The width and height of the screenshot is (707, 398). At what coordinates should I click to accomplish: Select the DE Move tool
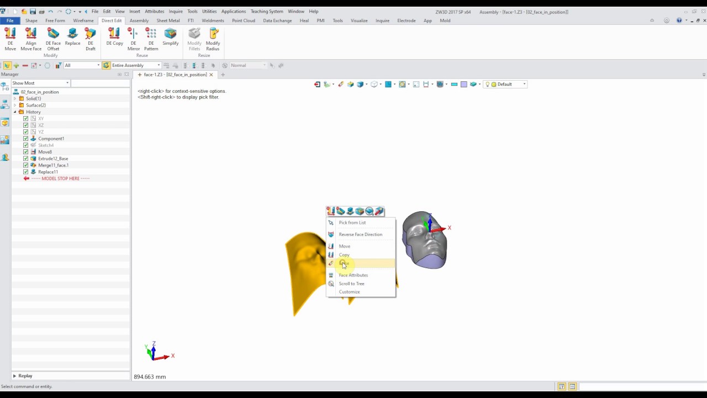click(10, 39)
